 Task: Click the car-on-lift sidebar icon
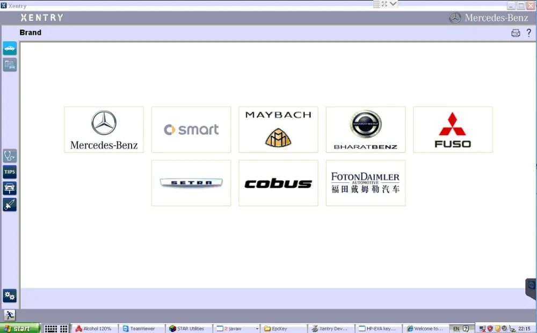[10, 188]
